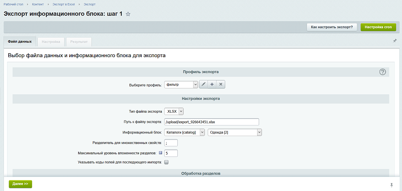The width and height of the screenshot is (402, 191).
Task: Open the Результат tab
Action: pos(79,41)
